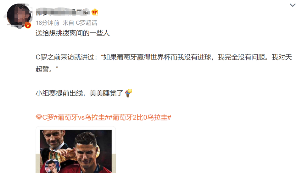Image resolution: width=302 pixels, height=173 pixels.
Task: Open hashtag #葡萄牙2比0乌拉圭#
Action: click(140, 117)
